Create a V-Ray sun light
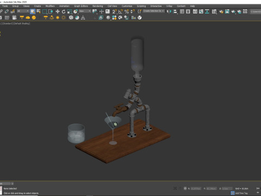 point(58,17)
